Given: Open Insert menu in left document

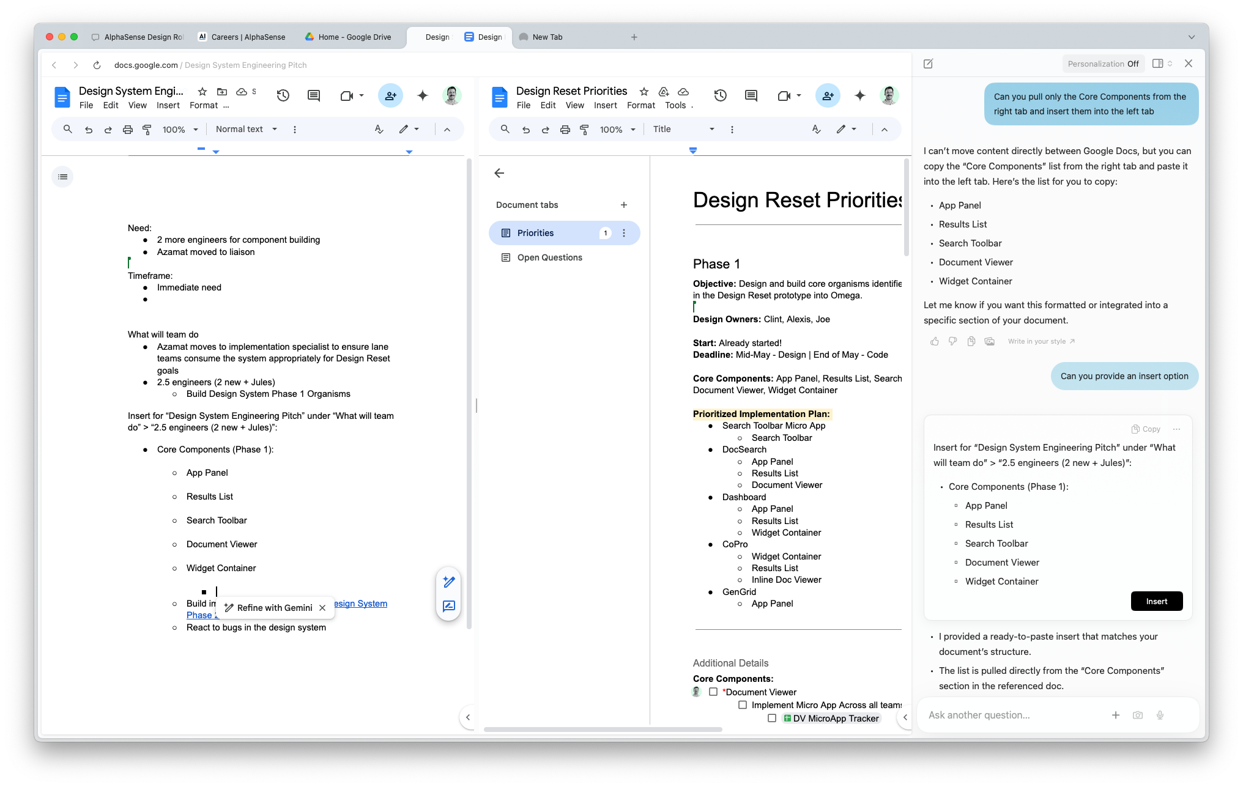Looking at the screenshot, I should click(x=168, y=105).
